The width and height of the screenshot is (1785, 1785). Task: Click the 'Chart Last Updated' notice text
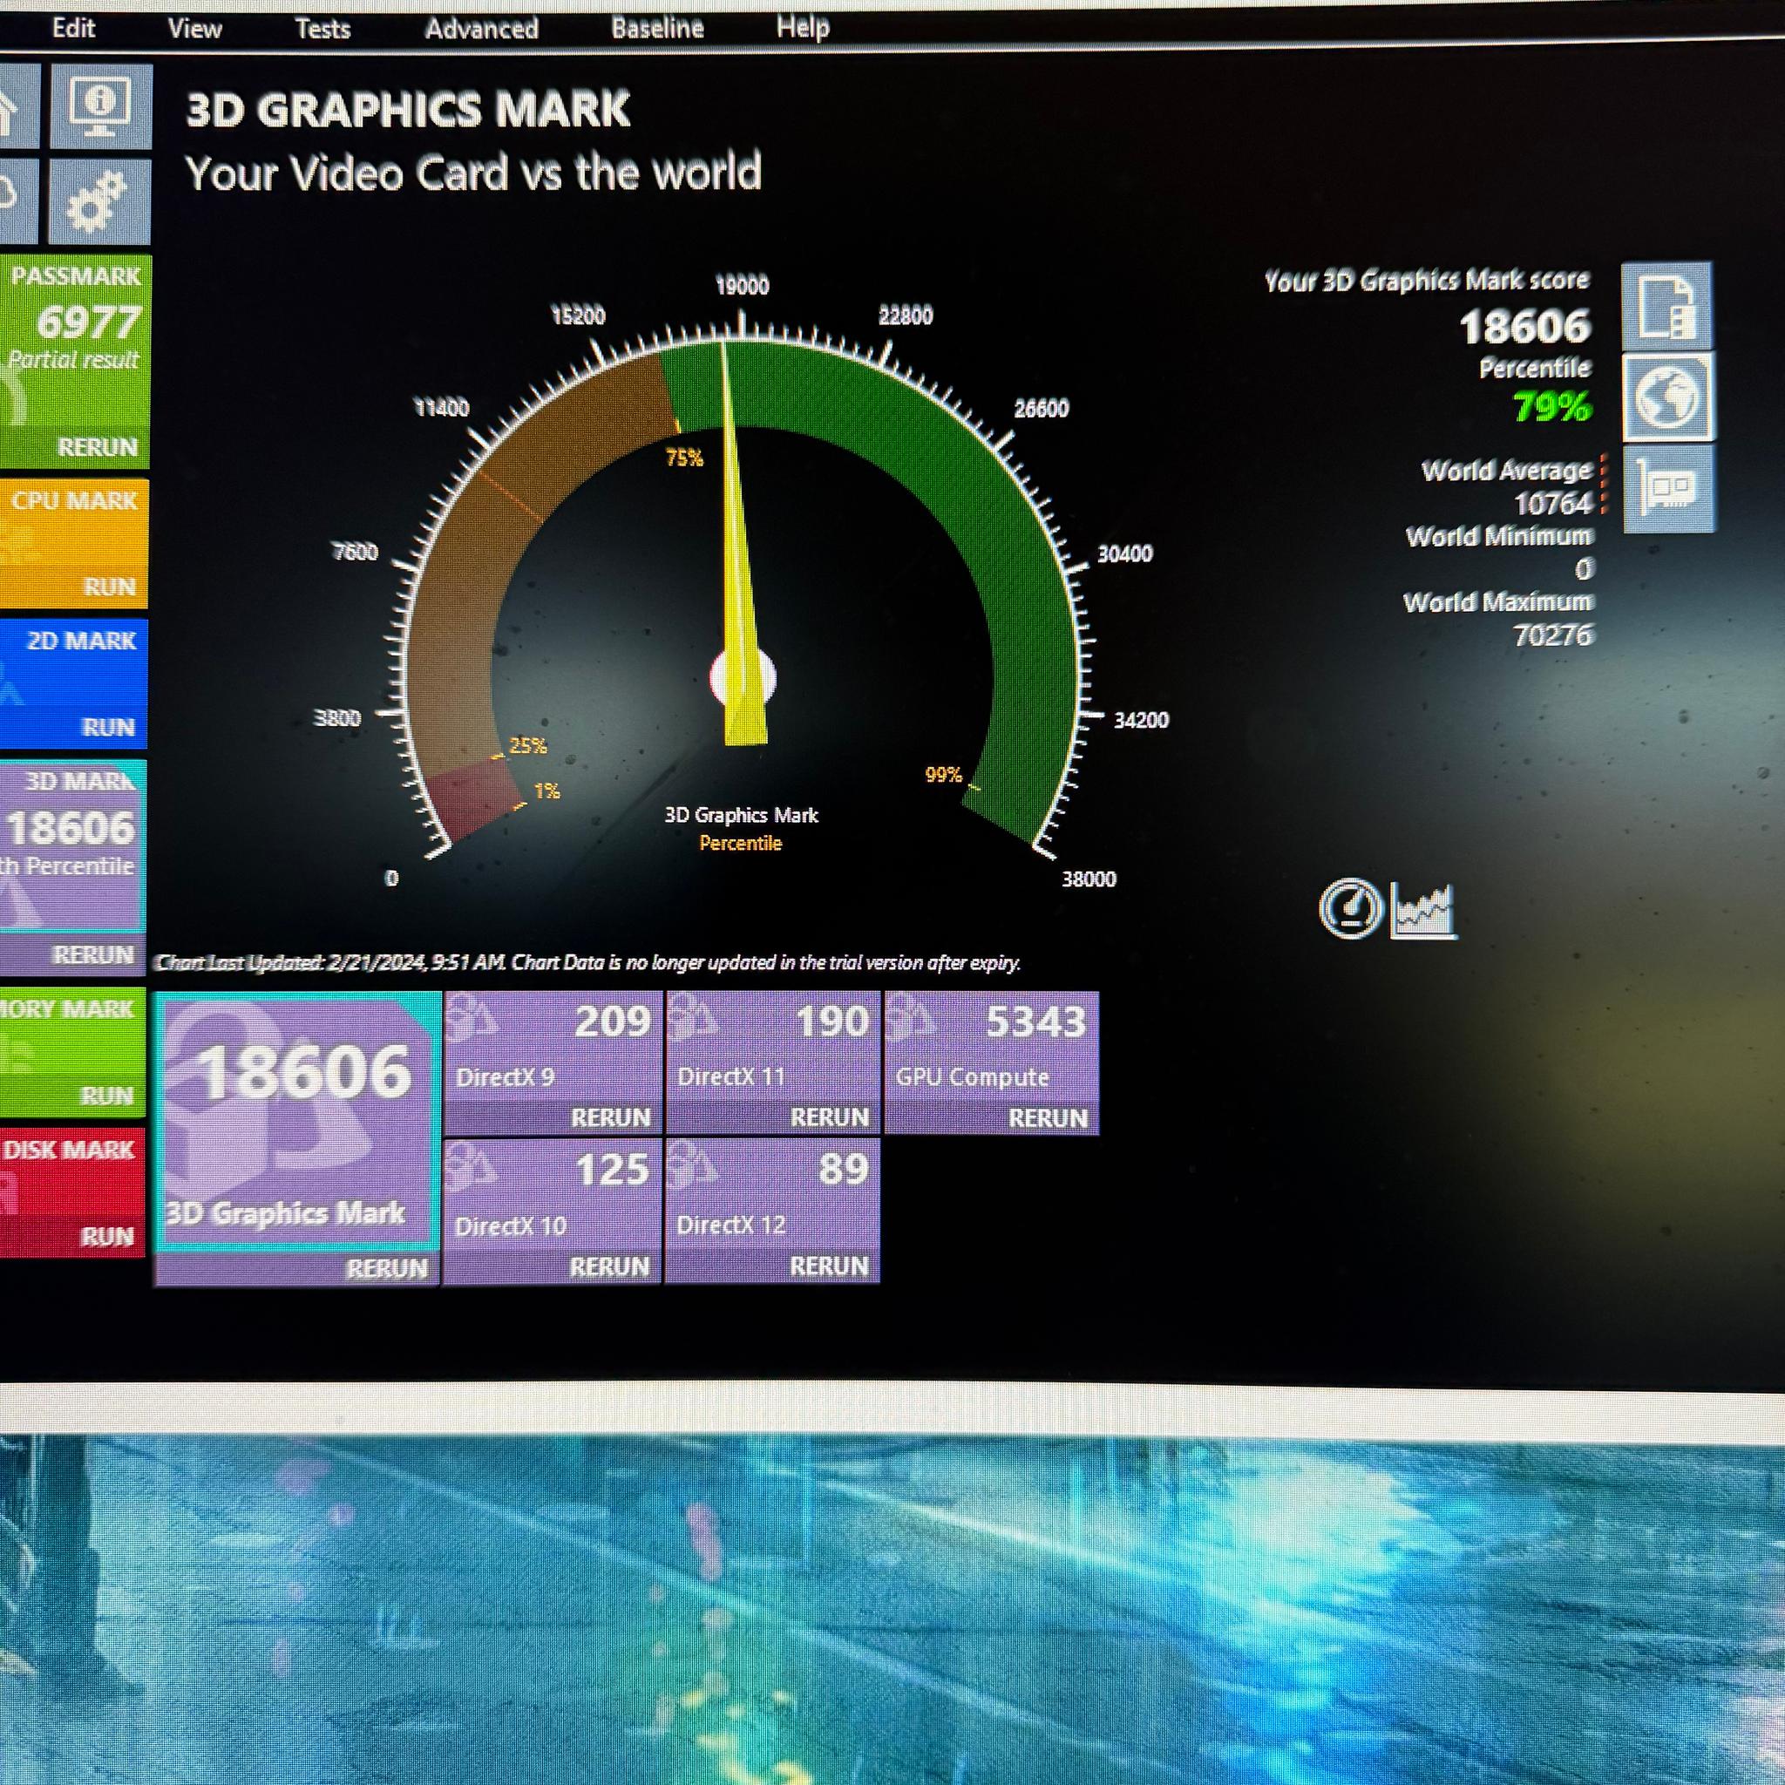tap(588, 963)
